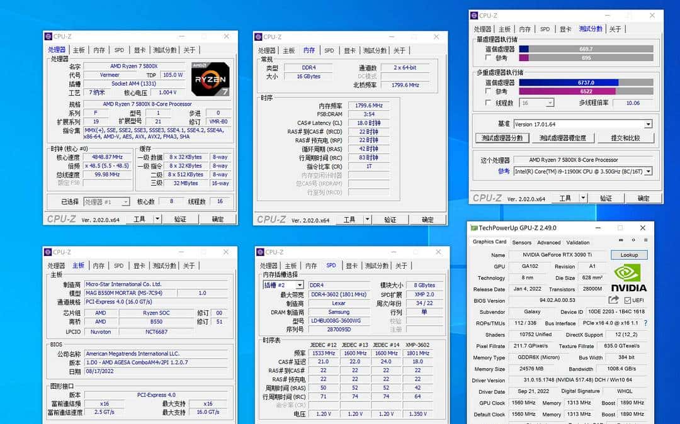
Task: Switch to the SPD tab in CPU-Z
Action: (x=118, y=50)
